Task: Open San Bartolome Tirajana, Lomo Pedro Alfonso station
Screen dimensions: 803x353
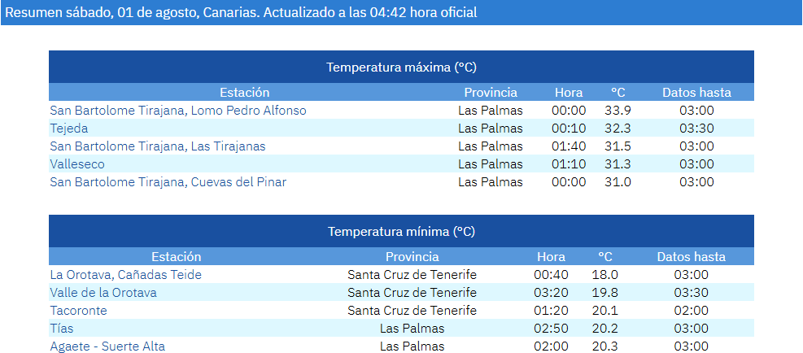Action: 177,110
